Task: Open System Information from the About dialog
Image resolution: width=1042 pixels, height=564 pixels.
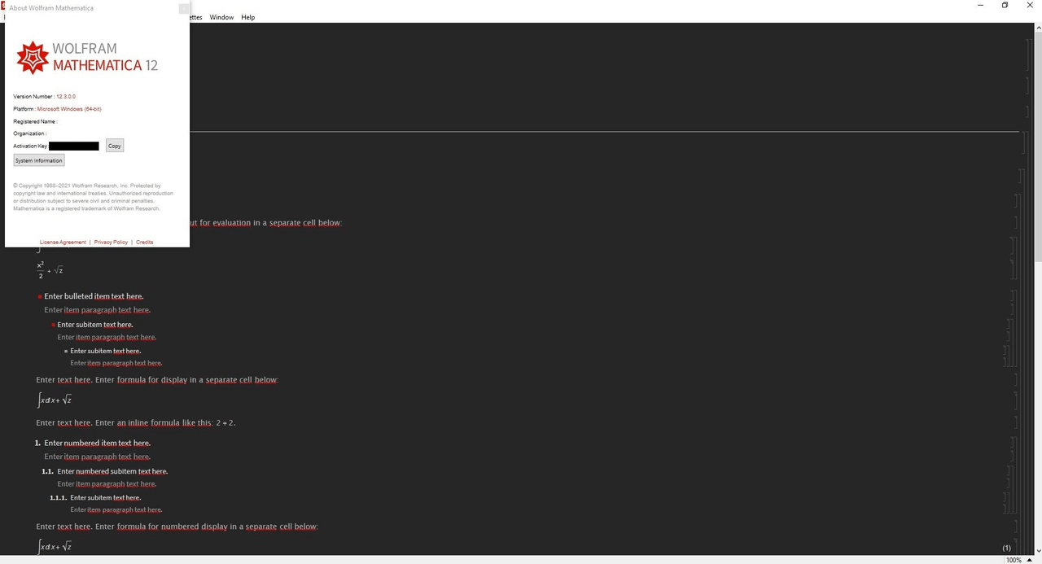Action: coord(38,160)
